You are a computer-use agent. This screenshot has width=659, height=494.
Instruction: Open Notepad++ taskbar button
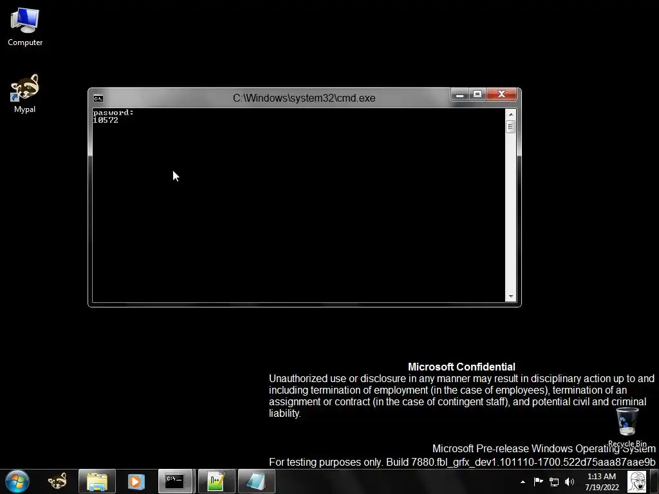[x=216, y=481]
